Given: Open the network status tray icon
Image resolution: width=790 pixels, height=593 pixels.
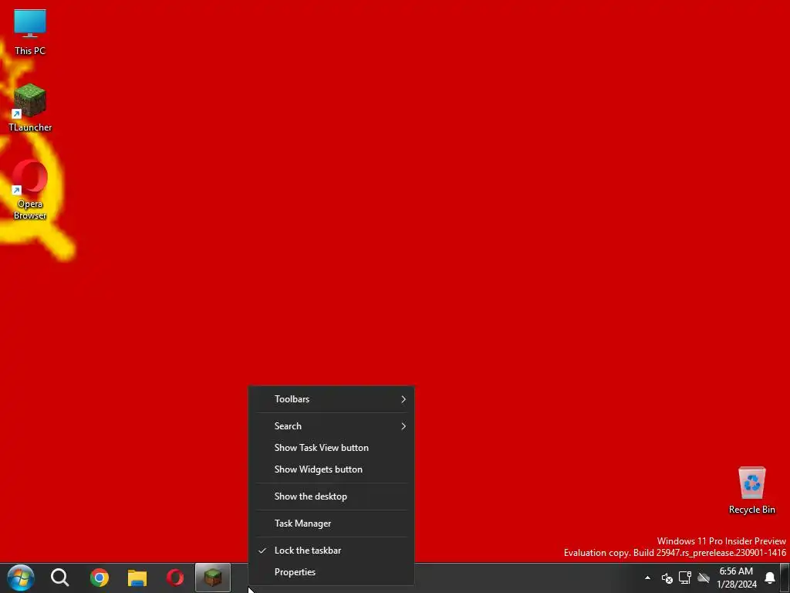Looking at the screenshot, I should point(685,578).
